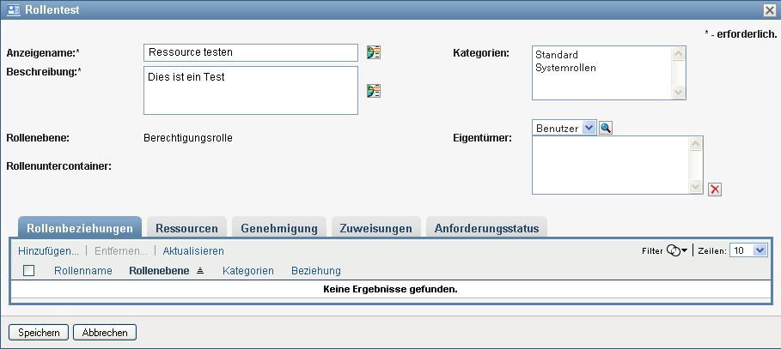Switch to the Ressourcen tab
This screenshot has height=349, width=781.
point(186,228)
